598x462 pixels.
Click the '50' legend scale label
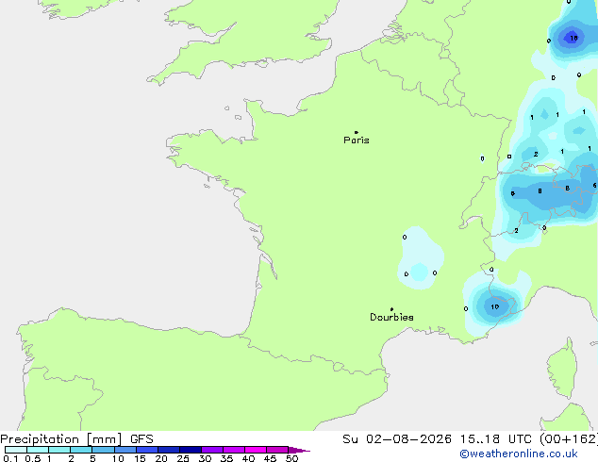(291, 458)
